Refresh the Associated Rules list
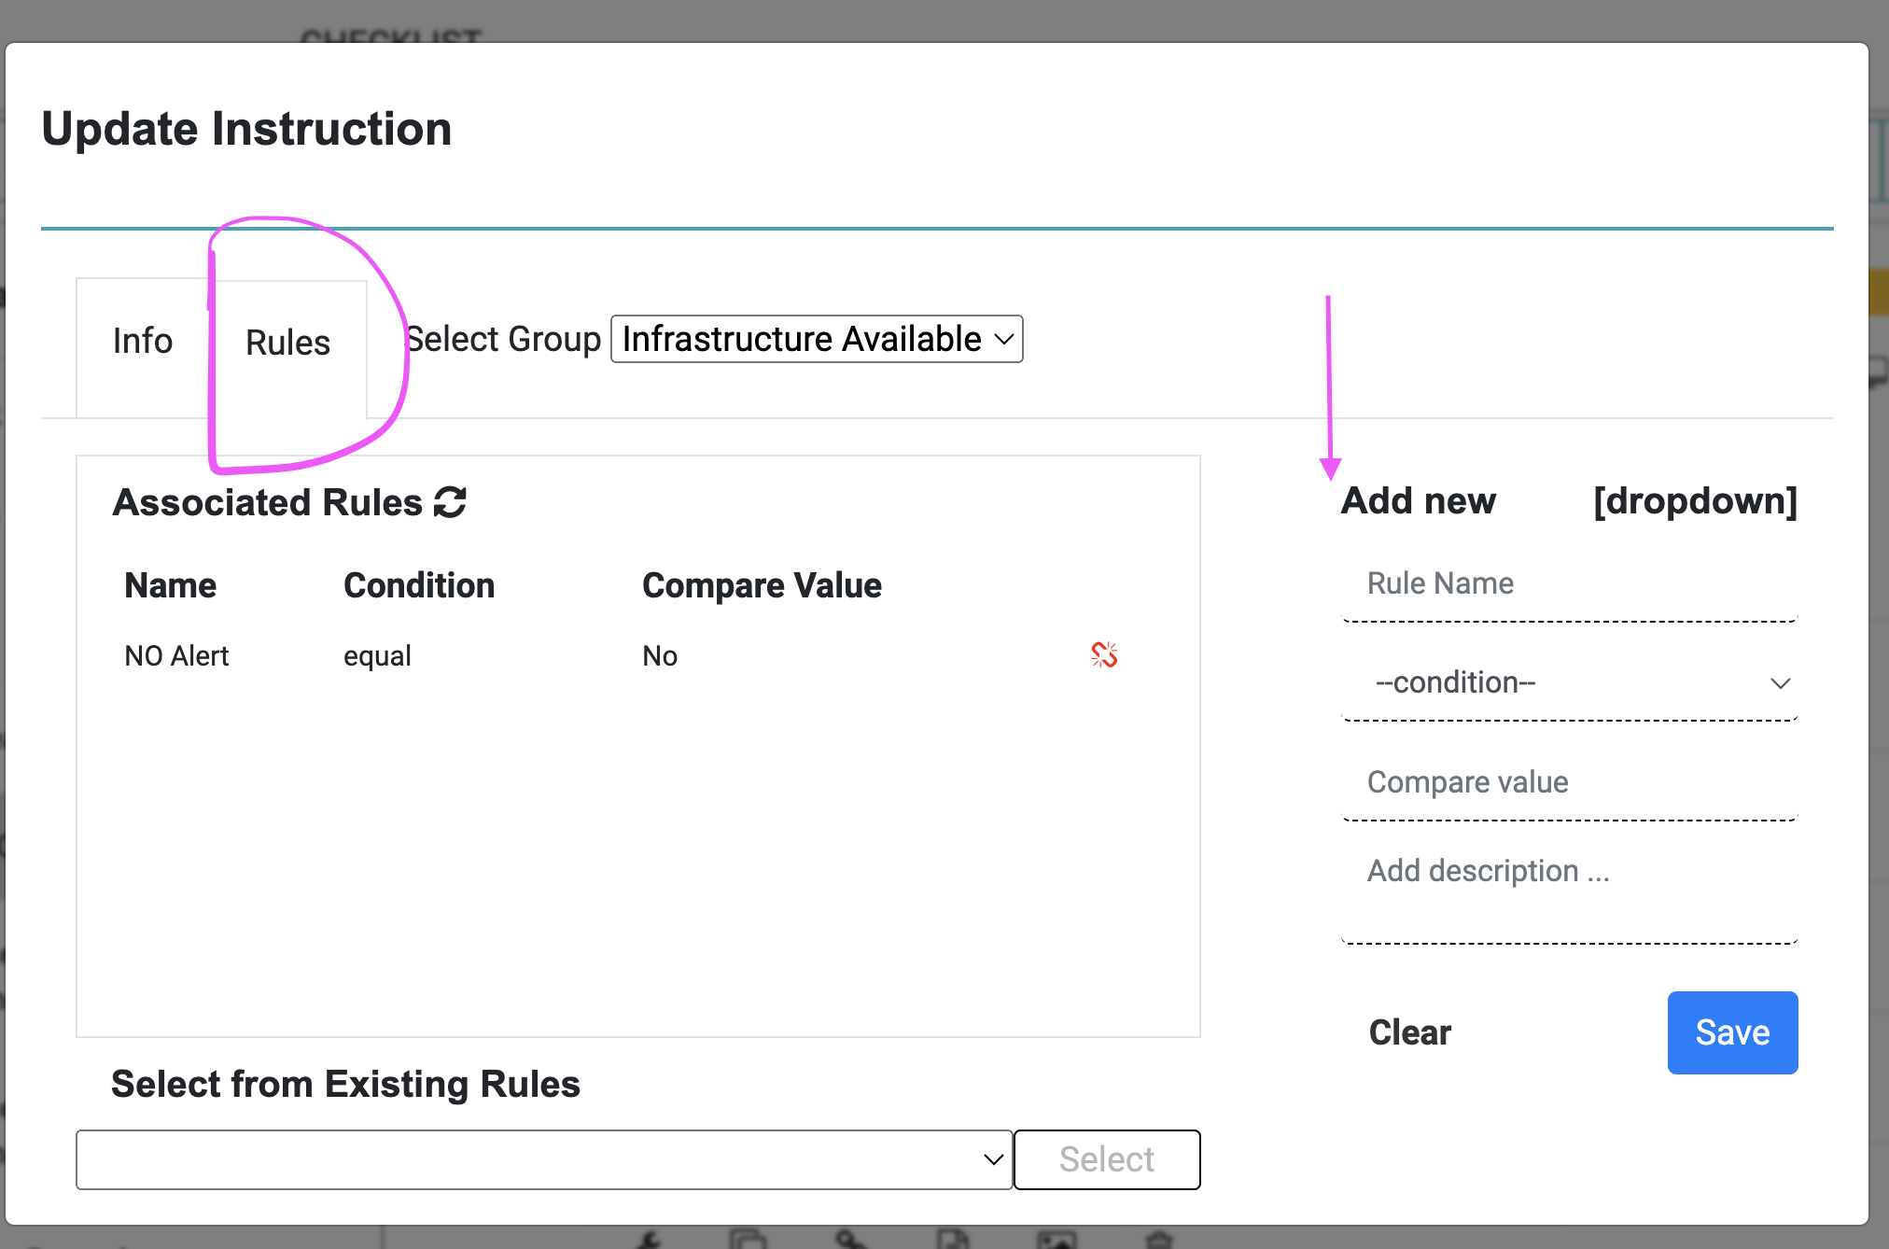This screenshot has height=1249, width=1889. pyautogui.click(x=450, y=502)
